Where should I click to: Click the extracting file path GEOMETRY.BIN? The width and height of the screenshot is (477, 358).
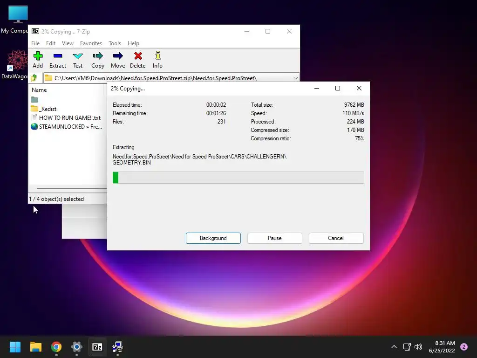click(x=199, y=159)
